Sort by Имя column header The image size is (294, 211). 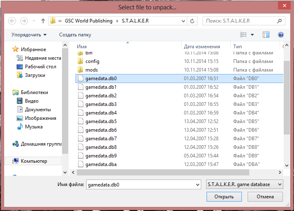[x=82, y=47]
